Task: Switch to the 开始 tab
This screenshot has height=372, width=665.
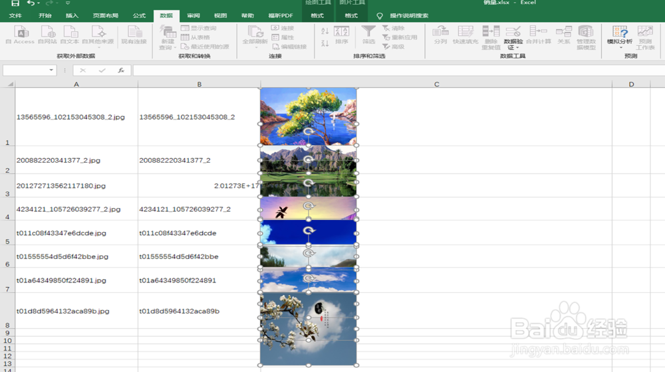Action: pos(45,16)
